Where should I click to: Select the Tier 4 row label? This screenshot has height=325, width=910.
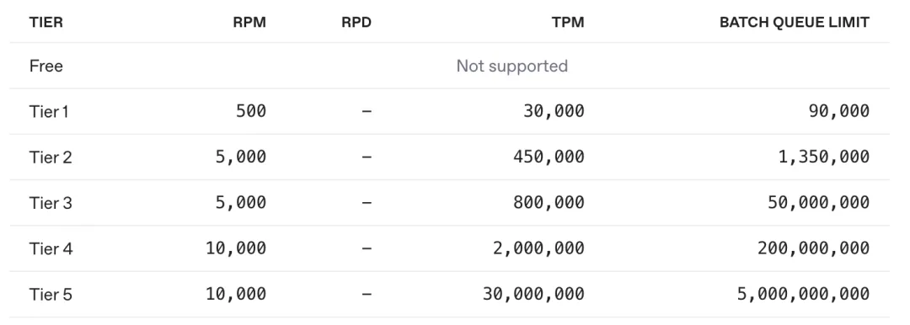tap(51, 249)
